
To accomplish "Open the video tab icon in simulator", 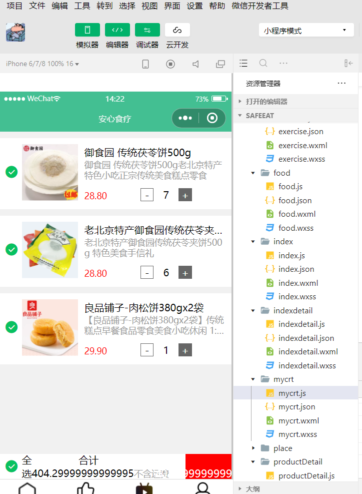I will coord(144,488).
